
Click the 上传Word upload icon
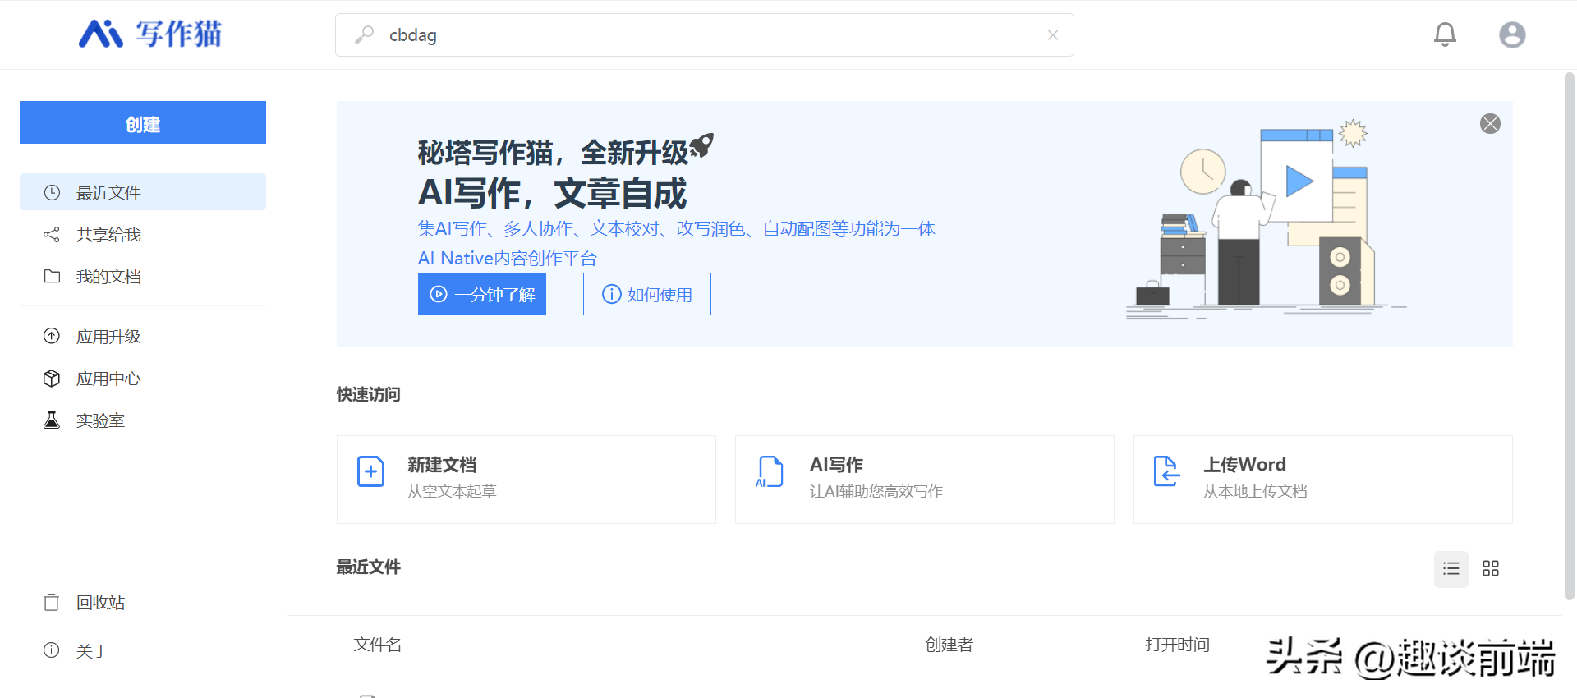pyautogui.click(x=1166, y=471)
